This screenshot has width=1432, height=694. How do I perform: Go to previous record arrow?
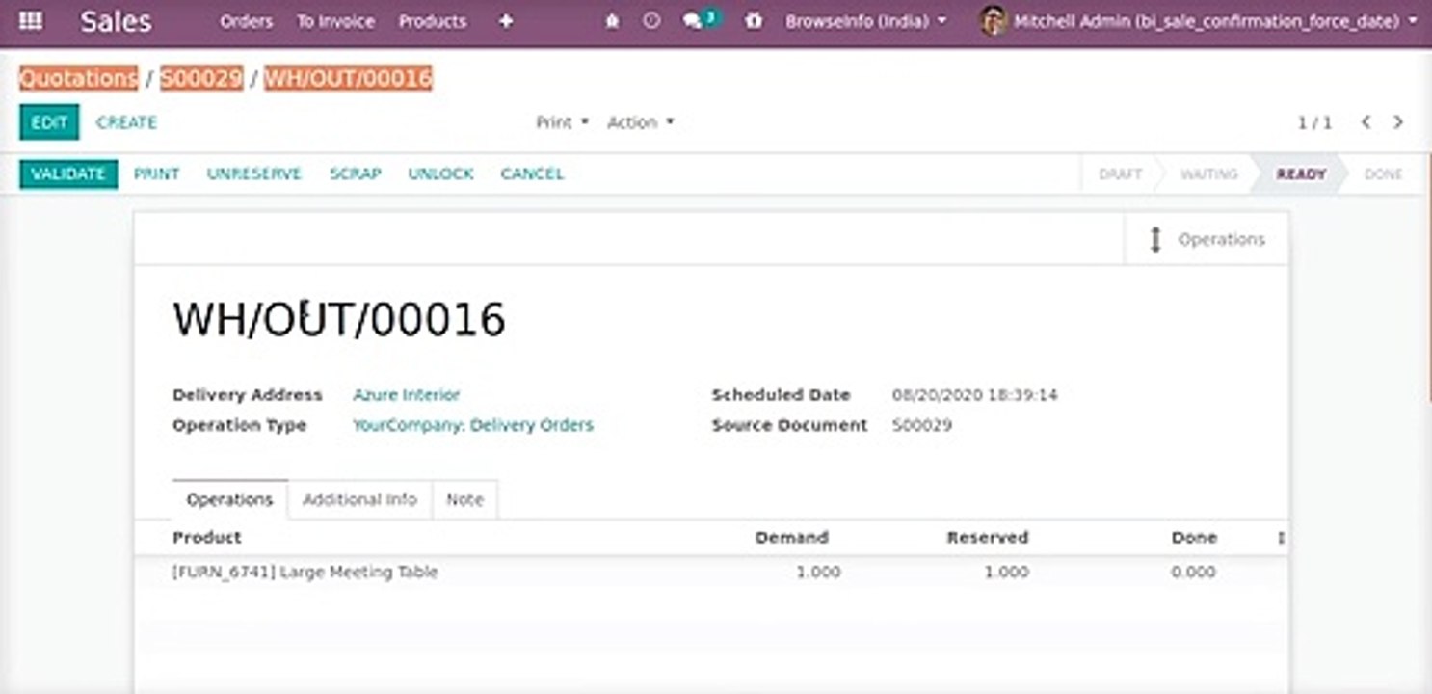(x=1366, y=122)
